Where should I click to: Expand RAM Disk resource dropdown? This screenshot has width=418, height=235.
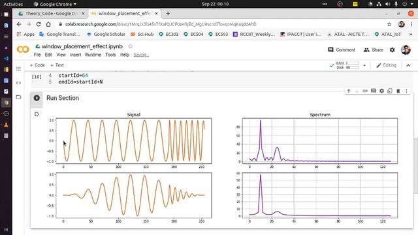pos(364,65)
